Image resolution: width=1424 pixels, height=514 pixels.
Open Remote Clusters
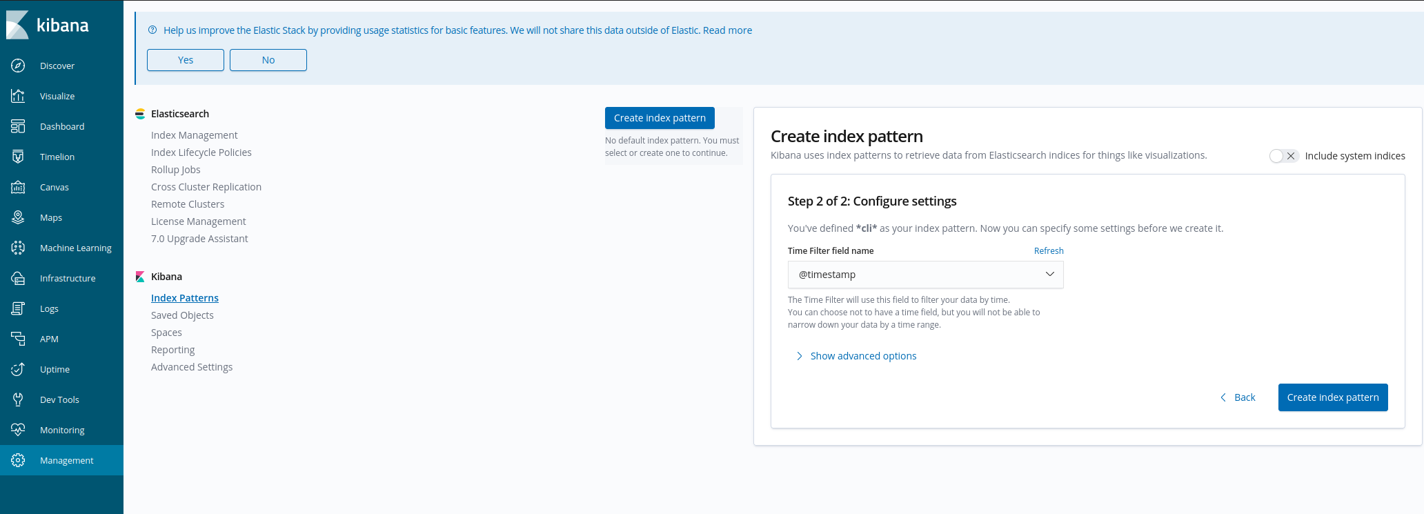coord(188,204)
